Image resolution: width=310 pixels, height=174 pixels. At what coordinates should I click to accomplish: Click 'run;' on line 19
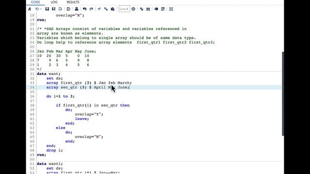[42, 20]
